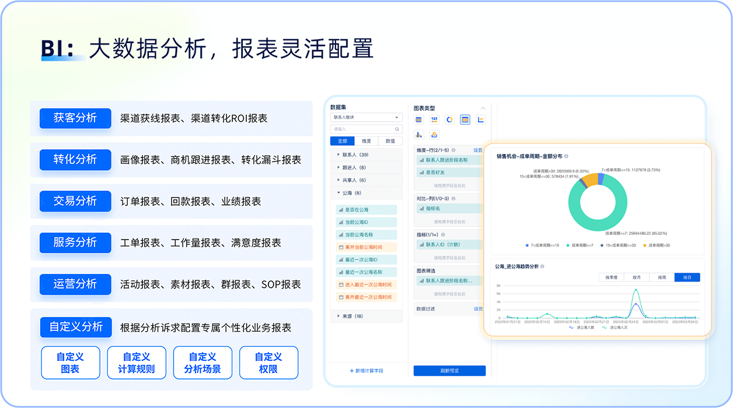This screenshot has width=733, height=408.
Task: Select the line chart type icon
Action: click(481, 119)
